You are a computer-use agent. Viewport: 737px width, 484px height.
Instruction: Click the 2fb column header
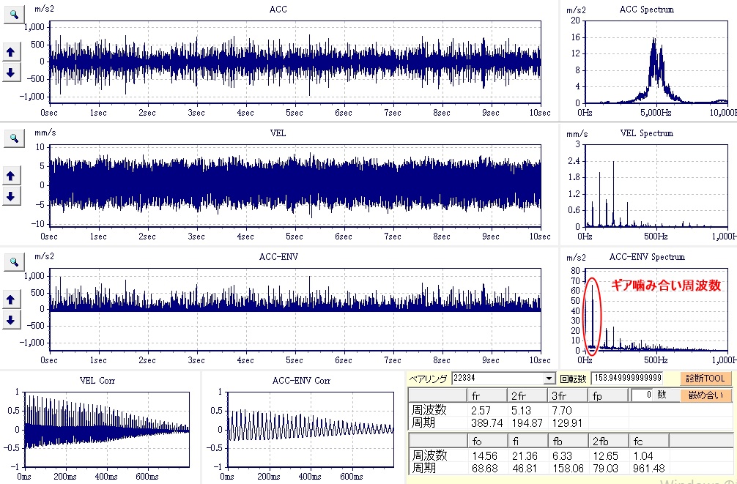click(608, 441)
